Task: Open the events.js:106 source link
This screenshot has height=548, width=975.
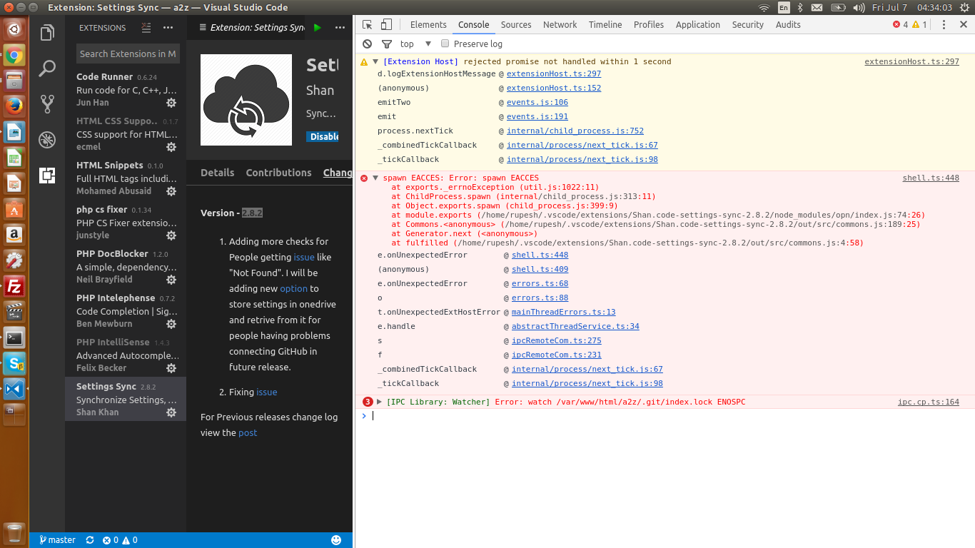Action: tap(537, 102)
